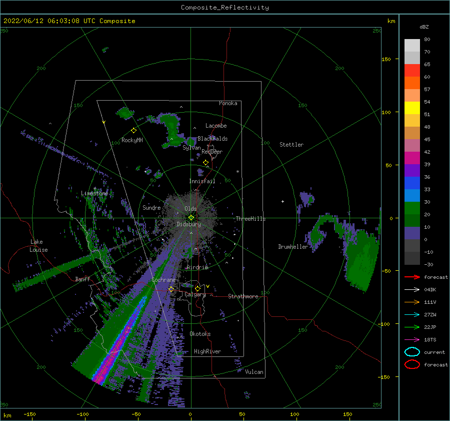The height and width of the screenshot is (421, 450).
Task: Click the cyan current ellipse legend icon
Action: click(x=412, y=352)
